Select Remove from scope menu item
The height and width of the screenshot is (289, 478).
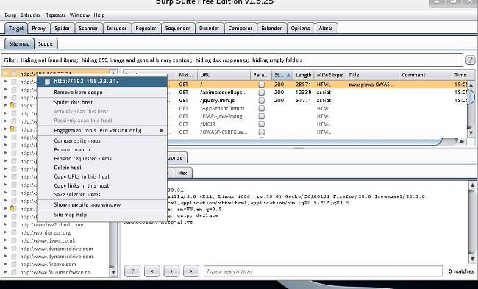(102, 92)
